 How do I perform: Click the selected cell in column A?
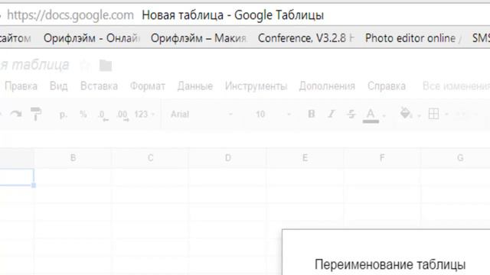[17, 177]
